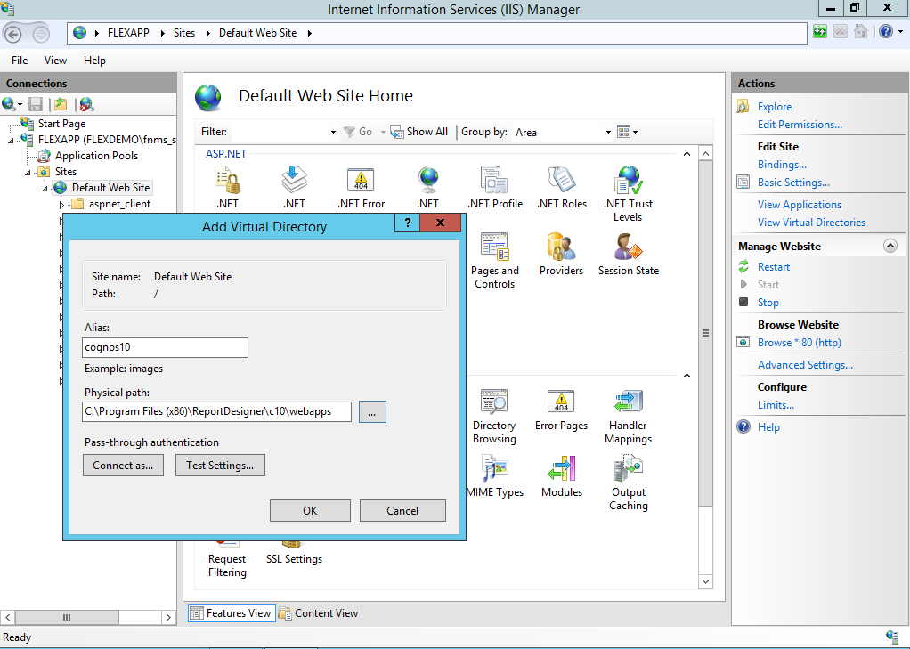Image resolution: width=910 pixels, height=649 pixels.
Task: Switch to Content View tab
Action: (319, 613)
